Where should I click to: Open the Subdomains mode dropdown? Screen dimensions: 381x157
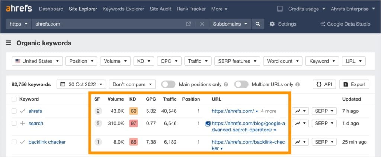230,24
